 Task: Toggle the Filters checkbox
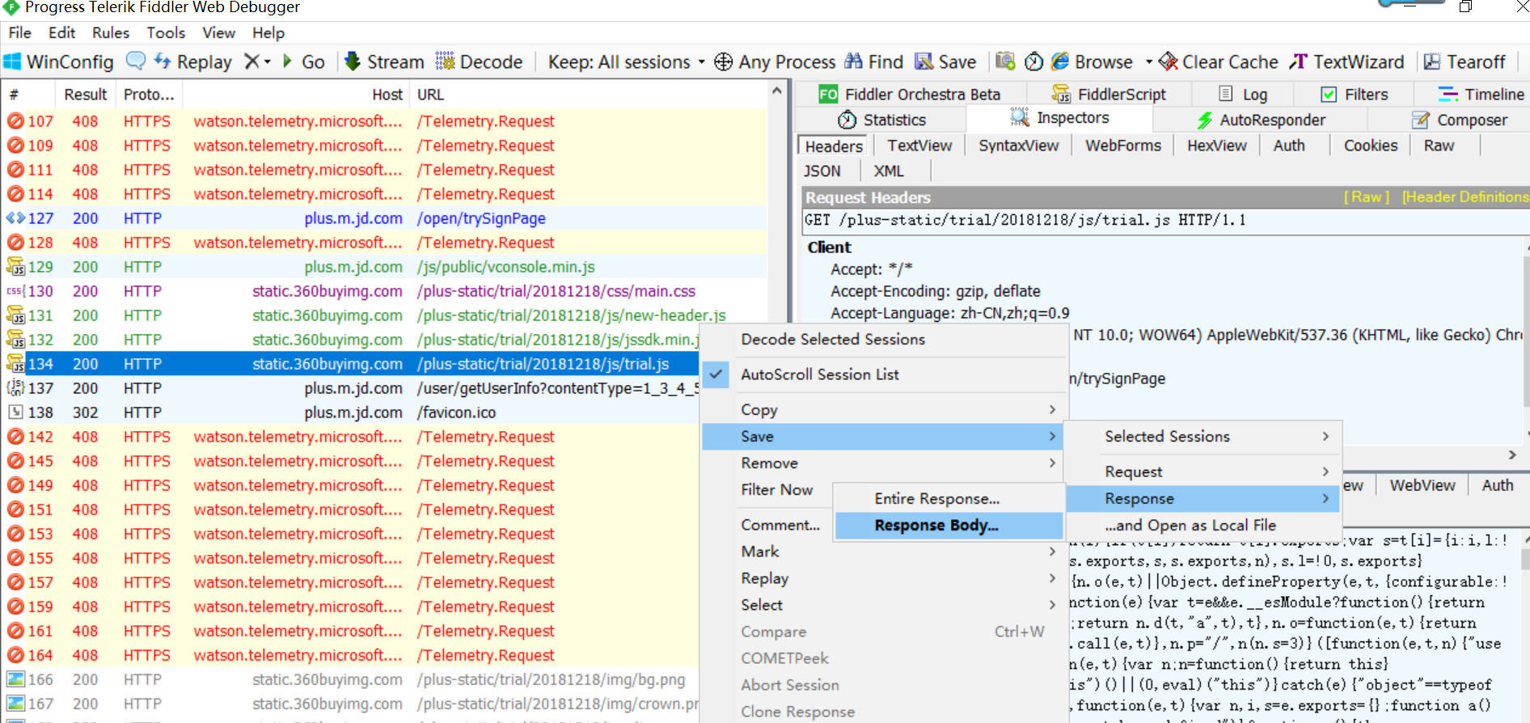coord(1329,95)
